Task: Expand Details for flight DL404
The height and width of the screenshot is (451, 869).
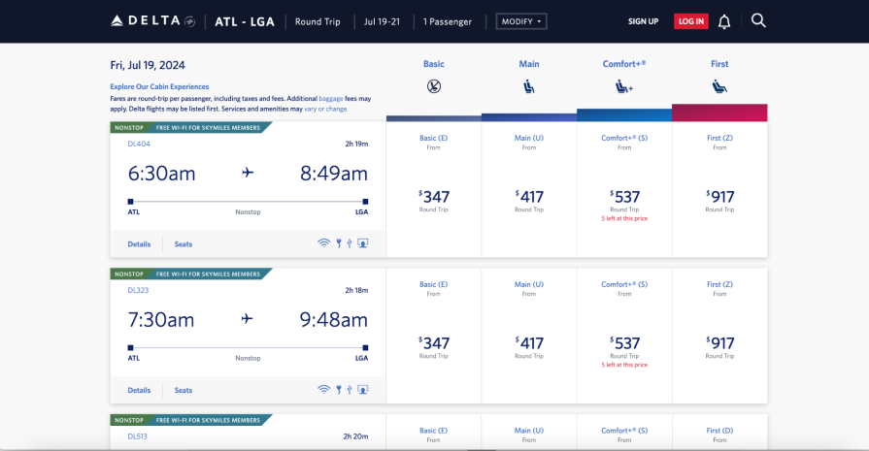Action: (139, 242)
